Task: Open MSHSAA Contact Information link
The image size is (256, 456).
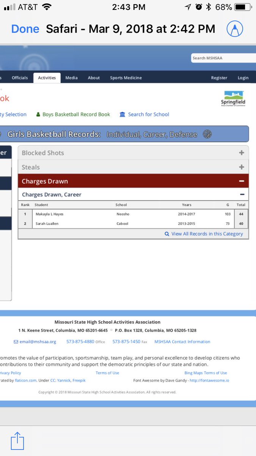Action: point(182,342)
